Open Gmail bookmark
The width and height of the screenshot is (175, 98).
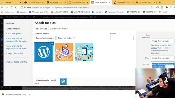click(x=163, y=12)
